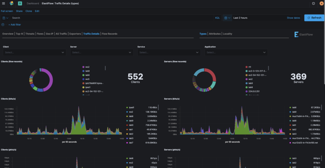Open the filter options icon
This screenshot has width=325, height=168.
[3, 25]
